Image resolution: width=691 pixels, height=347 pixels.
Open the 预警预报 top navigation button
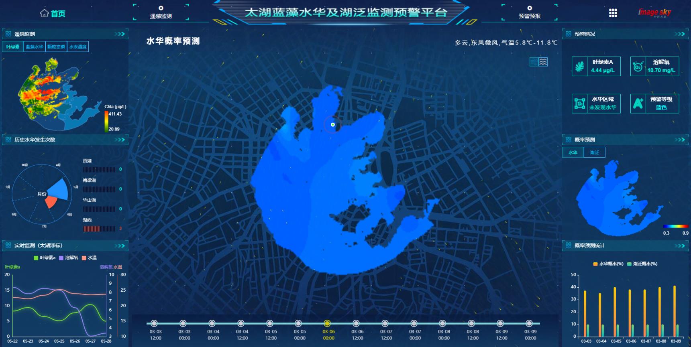tap(529, 13)
